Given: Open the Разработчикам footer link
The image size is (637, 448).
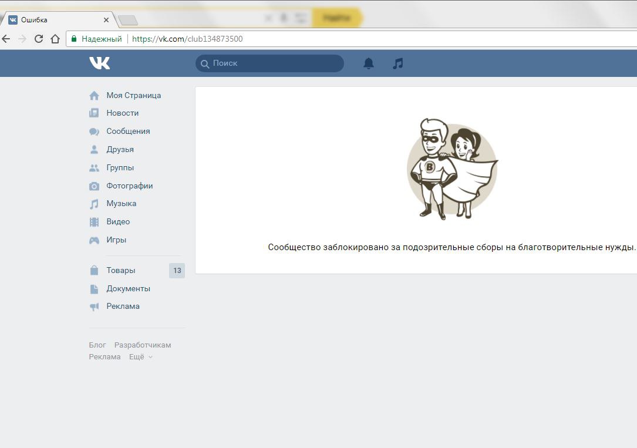Looking at the screenshot, I should tap(143, 345).
